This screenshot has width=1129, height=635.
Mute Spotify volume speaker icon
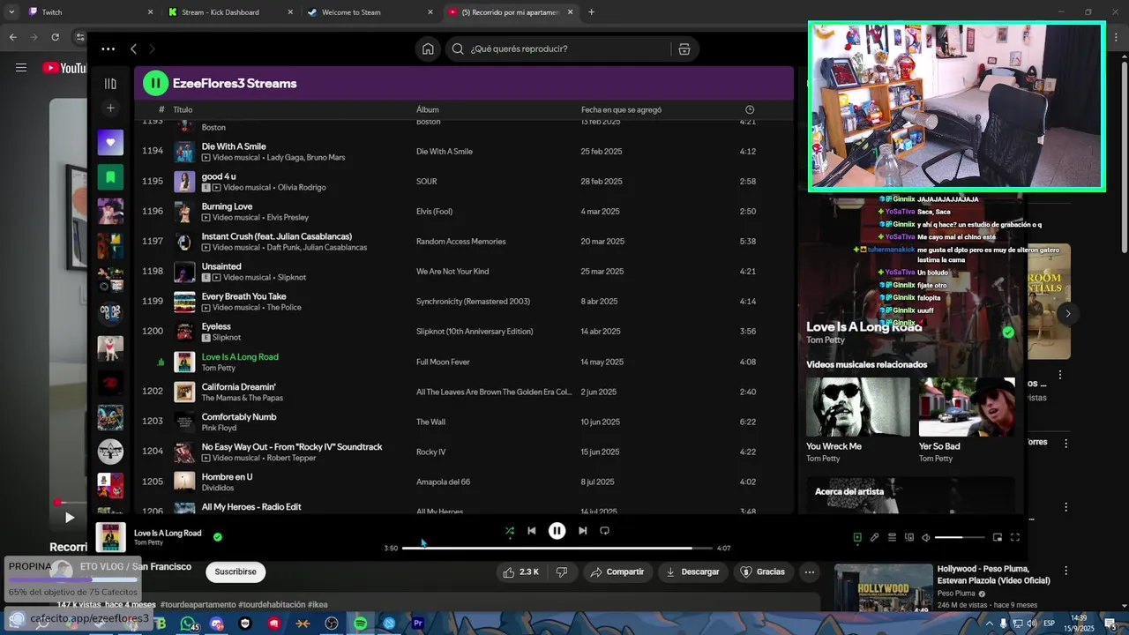(926, 537)
